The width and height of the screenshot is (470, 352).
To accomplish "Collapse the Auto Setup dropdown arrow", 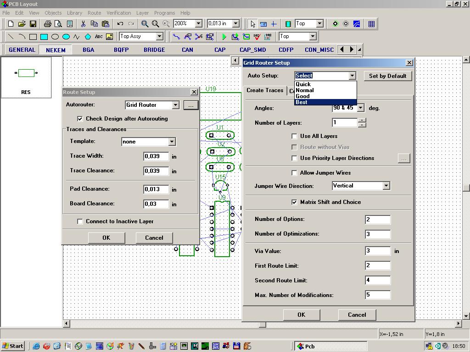I will (x=352, y=76).
